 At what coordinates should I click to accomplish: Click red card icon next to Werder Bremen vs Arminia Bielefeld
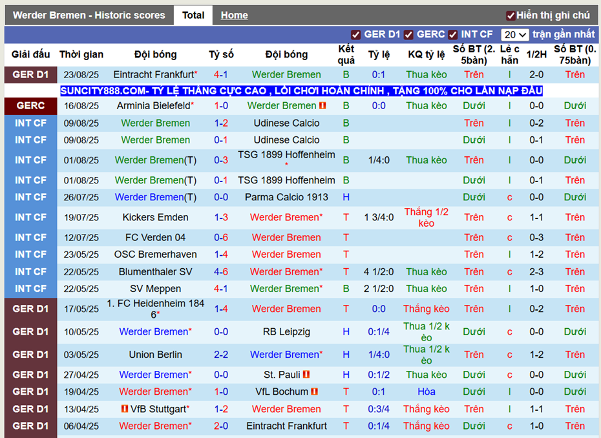pos(322,105)
